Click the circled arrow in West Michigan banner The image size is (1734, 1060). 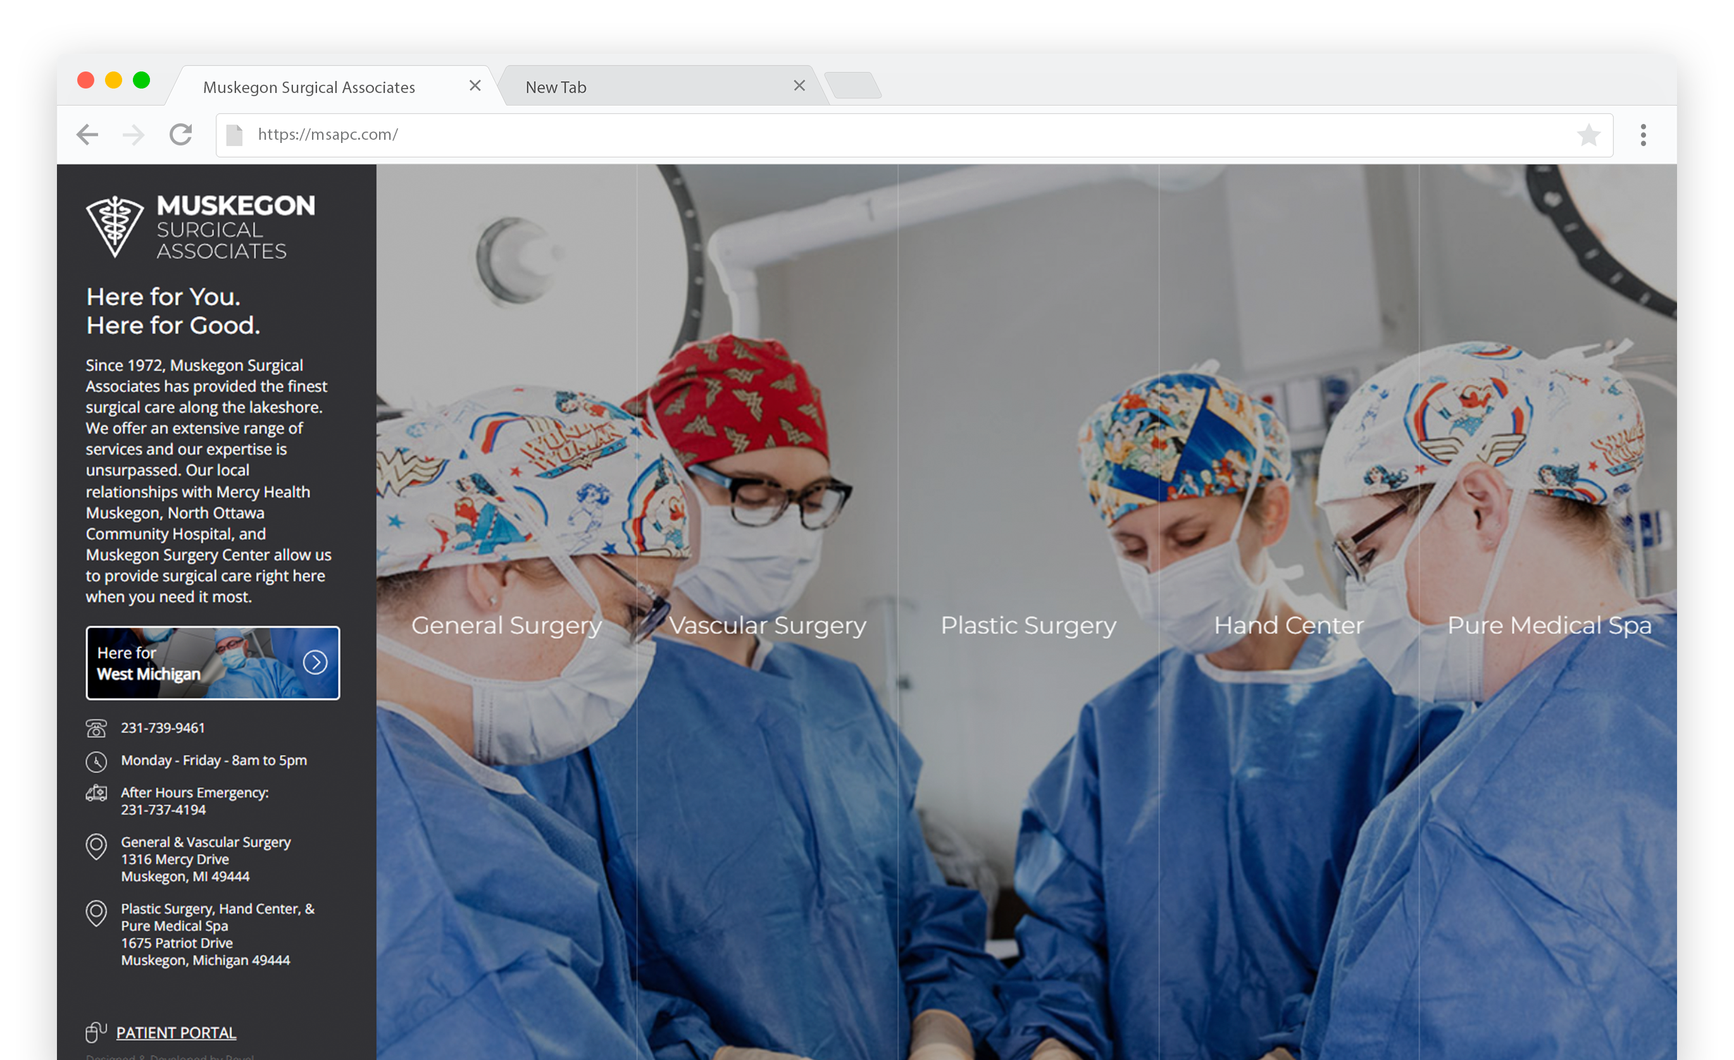click(x=315, y=662)
